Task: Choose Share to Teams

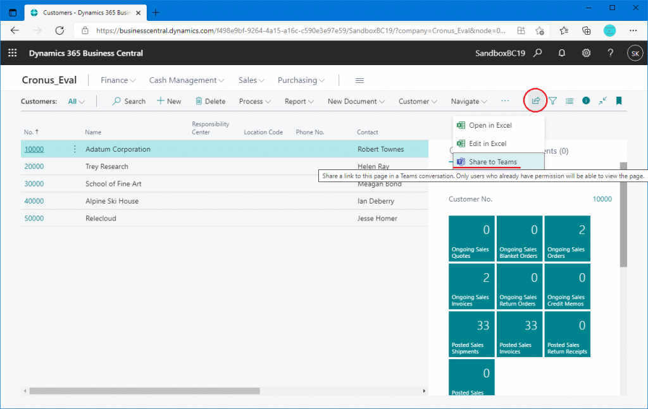Action: (x=499, y=162)
